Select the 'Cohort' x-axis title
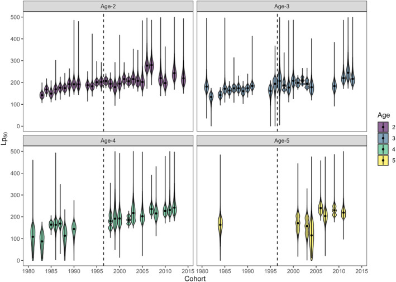Screen dimensions: 396x282 point(195,279)
